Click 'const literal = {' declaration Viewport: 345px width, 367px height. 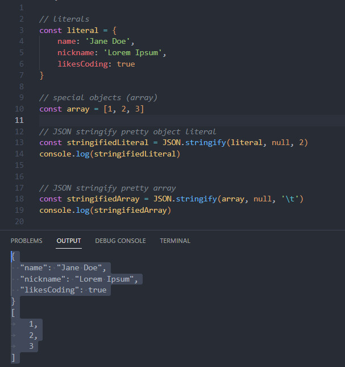(x=78, y=30)
